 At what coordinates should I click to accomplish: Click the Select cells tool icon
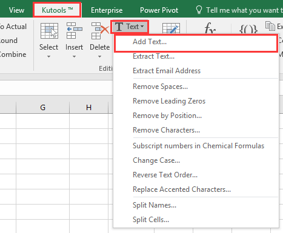pyautogui.click(x=49, y=31)
